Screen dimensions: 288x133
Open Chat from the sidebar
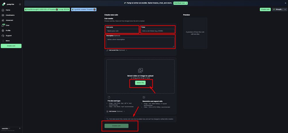7,25
